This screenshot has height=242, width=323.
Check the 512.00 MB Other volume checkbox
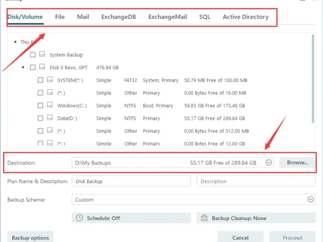[x=41, y=131]
